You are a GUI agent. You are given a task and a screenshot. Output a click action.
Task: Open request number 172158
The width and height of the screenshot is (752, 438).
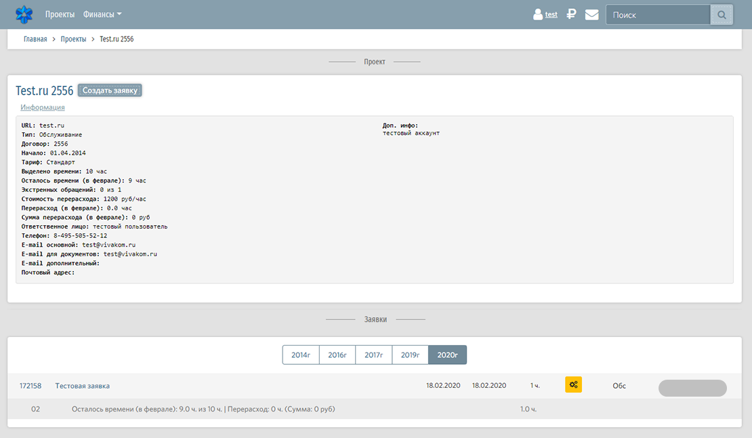[30, 386]
